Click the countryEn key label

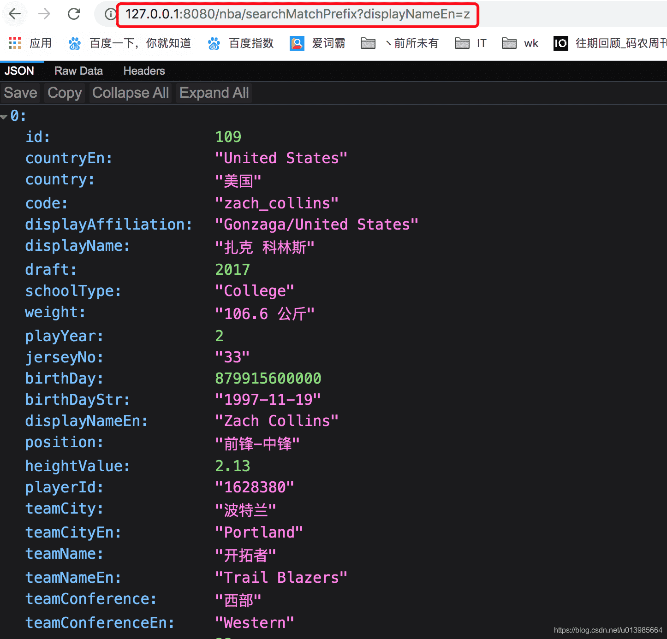tap(69, 158)
